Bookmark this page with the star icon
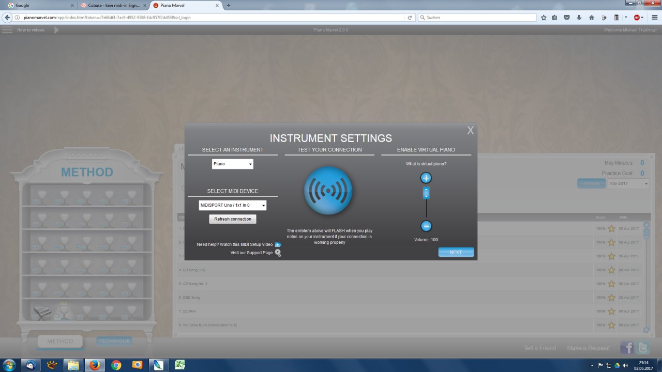Image resolution: width=662 pixels, height=372 pixels. (544, 18)
